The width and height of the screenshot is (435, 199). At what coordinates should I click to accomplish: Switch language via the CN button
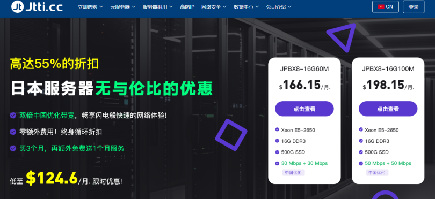[386, 6]
